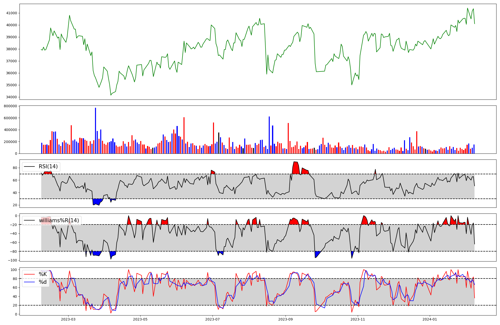
Task: Click the RSI(14) legend label
Action: 48,166
